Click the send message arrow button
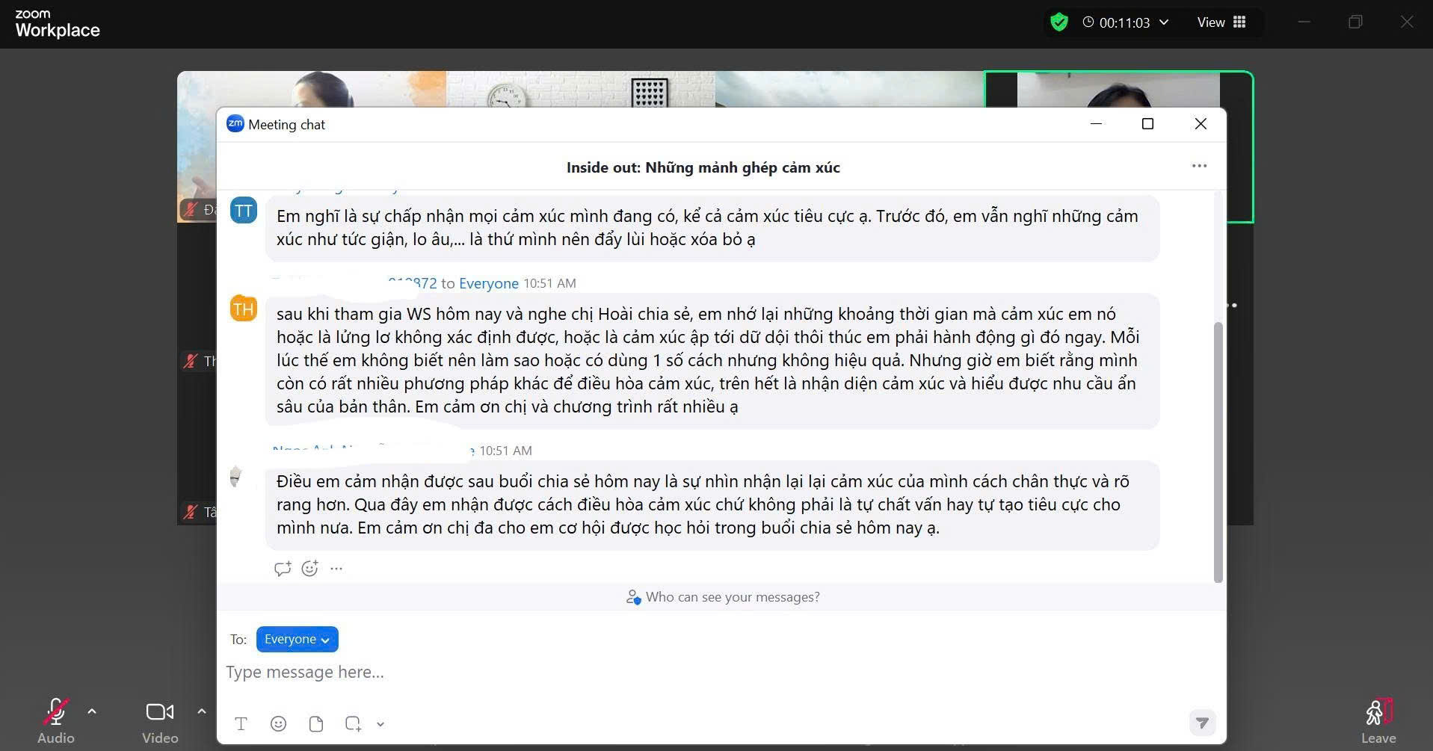The height and width of the screenshot is (751, 1433). point(1202,723)
